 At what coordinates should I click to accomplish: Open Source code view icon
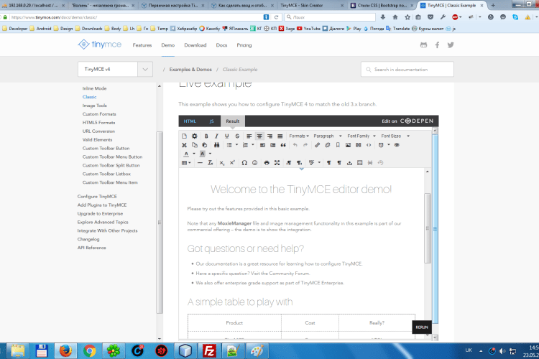(x=369, y=145)
